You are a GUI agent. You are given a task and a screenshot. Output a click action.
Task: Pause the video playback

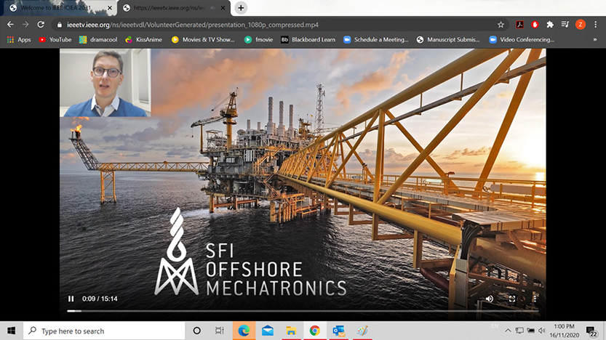[71, 299]
